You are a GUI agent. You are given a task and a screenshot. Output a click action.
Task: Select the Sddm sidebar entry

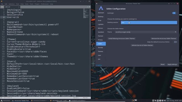pos(101,44)
